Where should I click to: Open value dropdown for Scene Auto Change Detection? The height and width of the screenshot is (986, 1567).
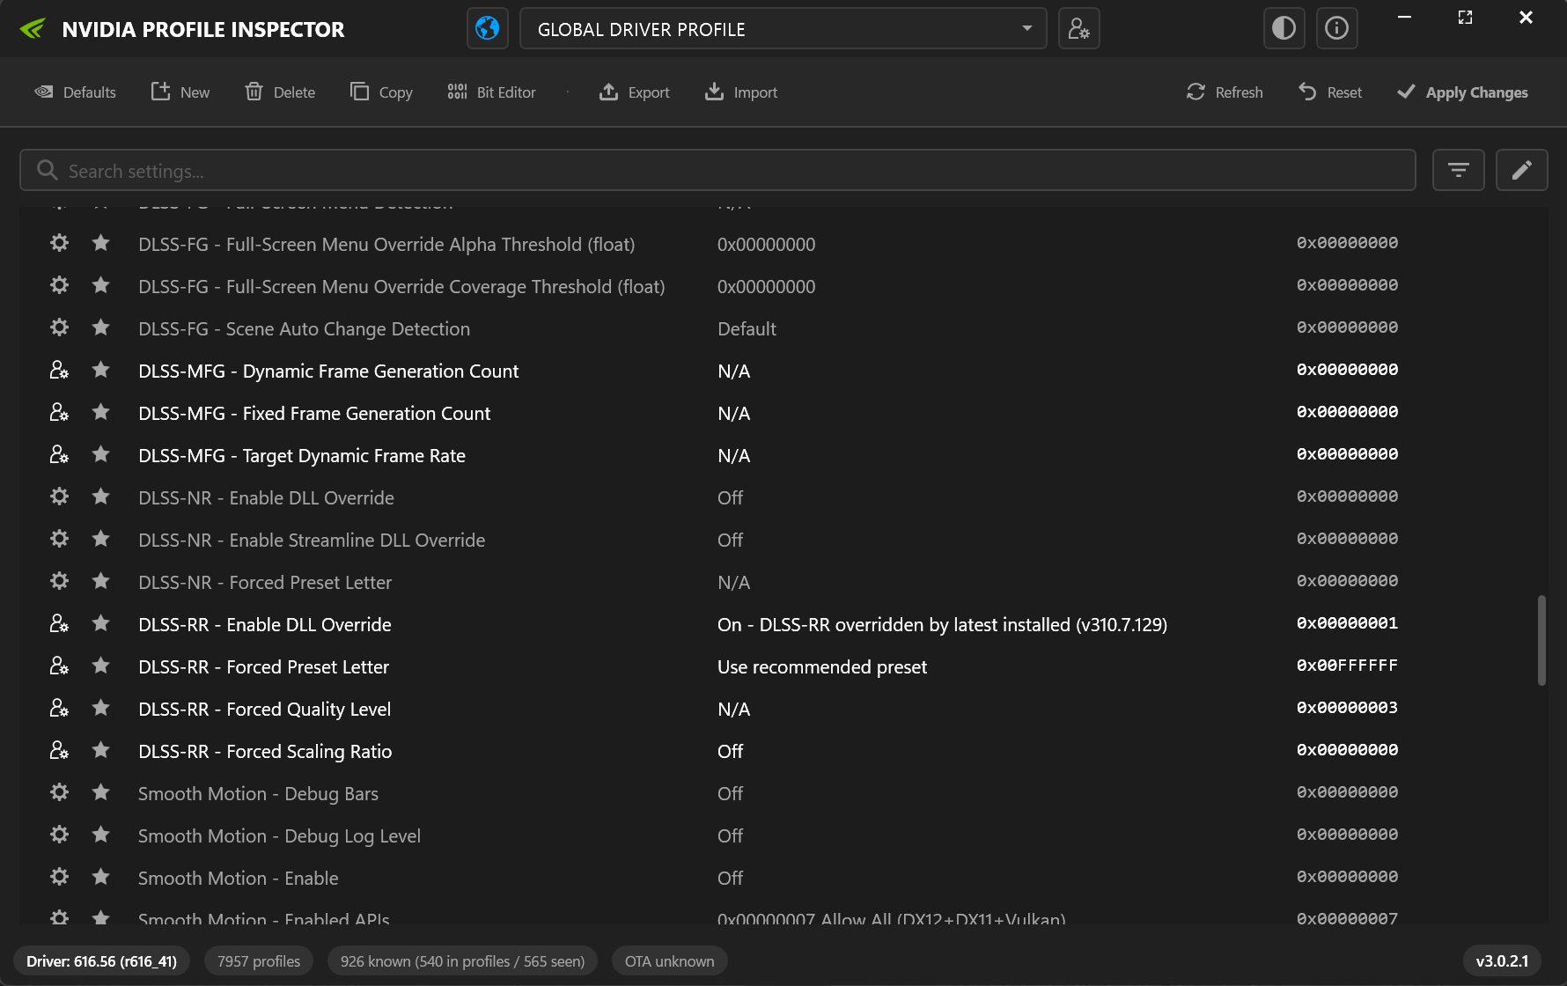pyautogui.click(x=747, y=329)
